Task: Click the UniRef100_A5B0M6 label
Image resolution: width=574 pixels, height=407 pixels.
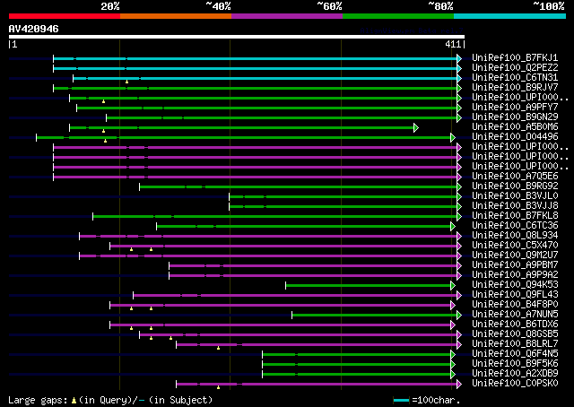Action: tap(515, 127)
